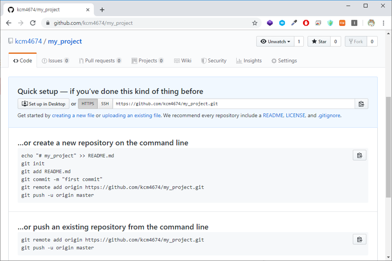Viewport: 392px width, 261px height.
Task: Click the git init command line
Action: (33, 163)
